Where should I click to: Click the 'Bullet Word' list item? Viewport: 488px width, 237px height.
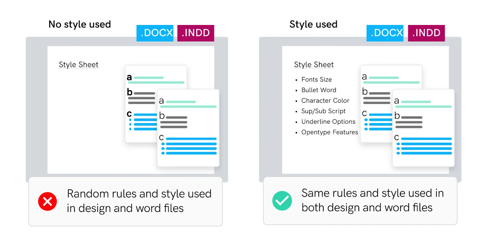coord(319,90)
